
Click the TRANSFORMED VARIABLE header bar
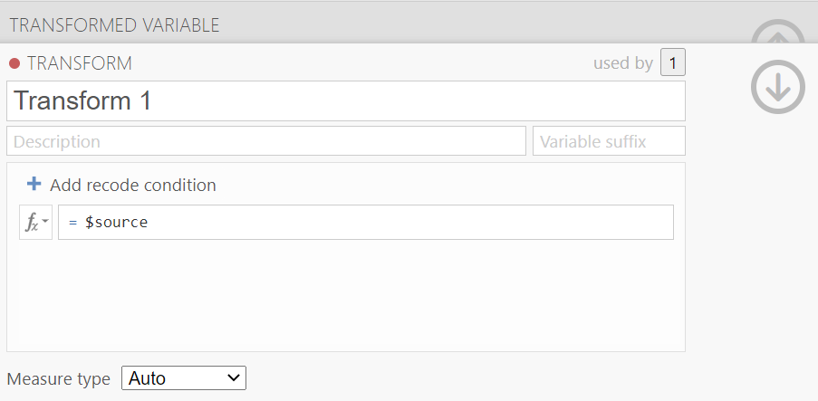tap(376, 25)
